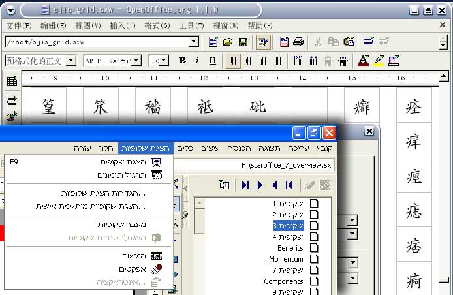This screenshot has height=295, width=453.
Task: Click the Cut scissors icon
Action: 318,42
